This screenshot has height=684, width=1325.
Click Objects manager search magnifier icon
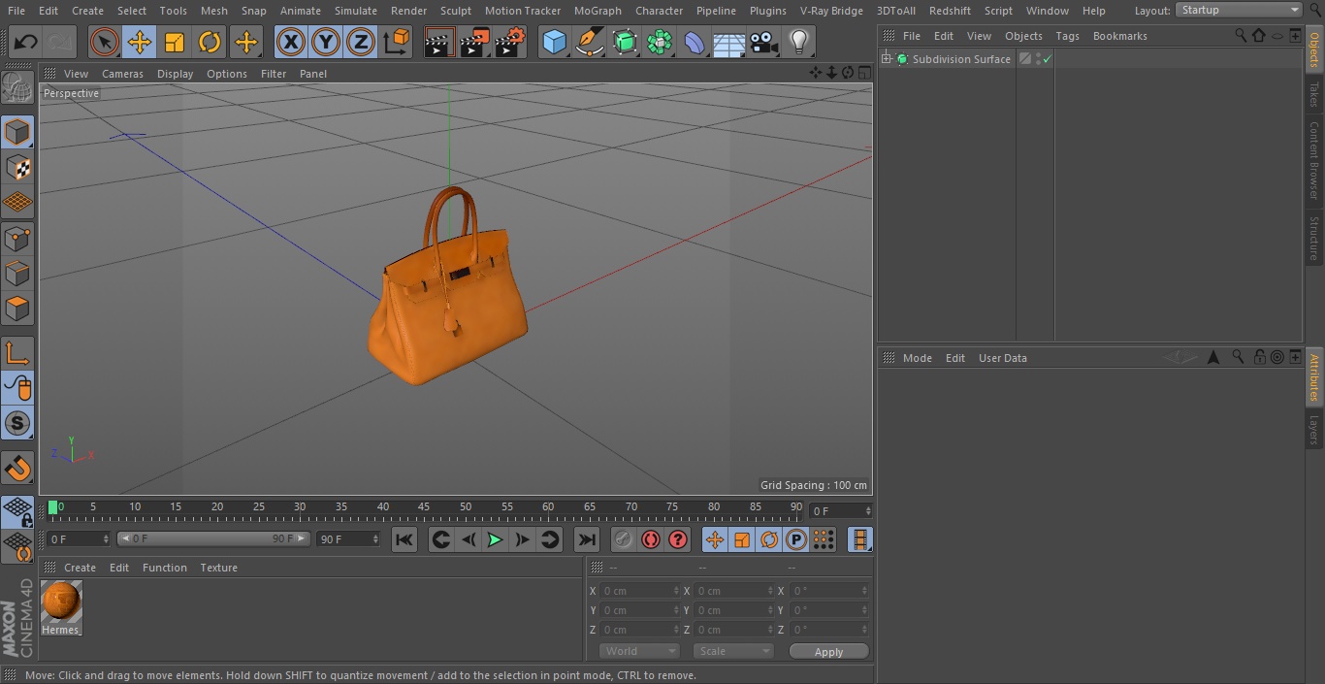click(1241, 35)
